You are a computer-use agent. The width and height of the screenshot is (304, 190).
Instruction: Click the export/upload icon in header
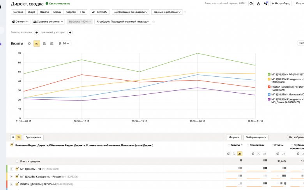(258, 4)
